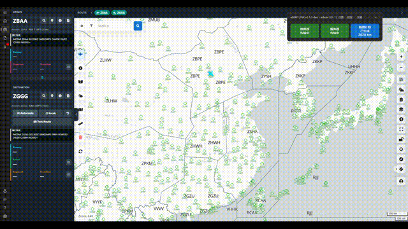
Task: Toggle the map layers stack button
Action: tap(401, 109)
